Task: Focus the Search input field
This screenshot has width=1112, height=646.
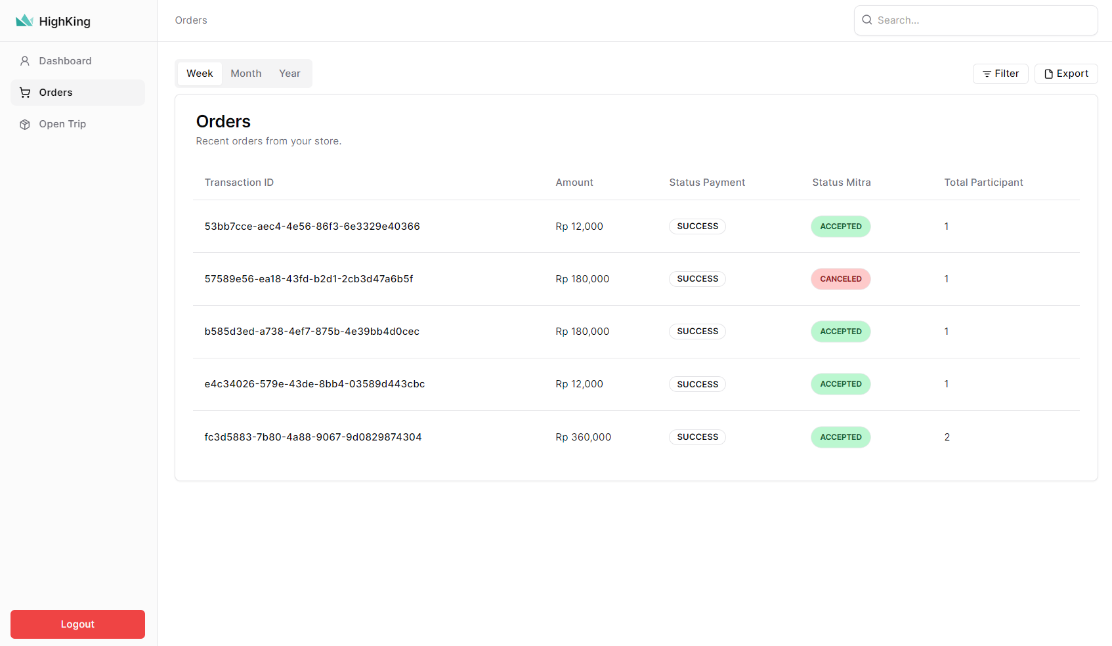Action: tap(983, 20)
